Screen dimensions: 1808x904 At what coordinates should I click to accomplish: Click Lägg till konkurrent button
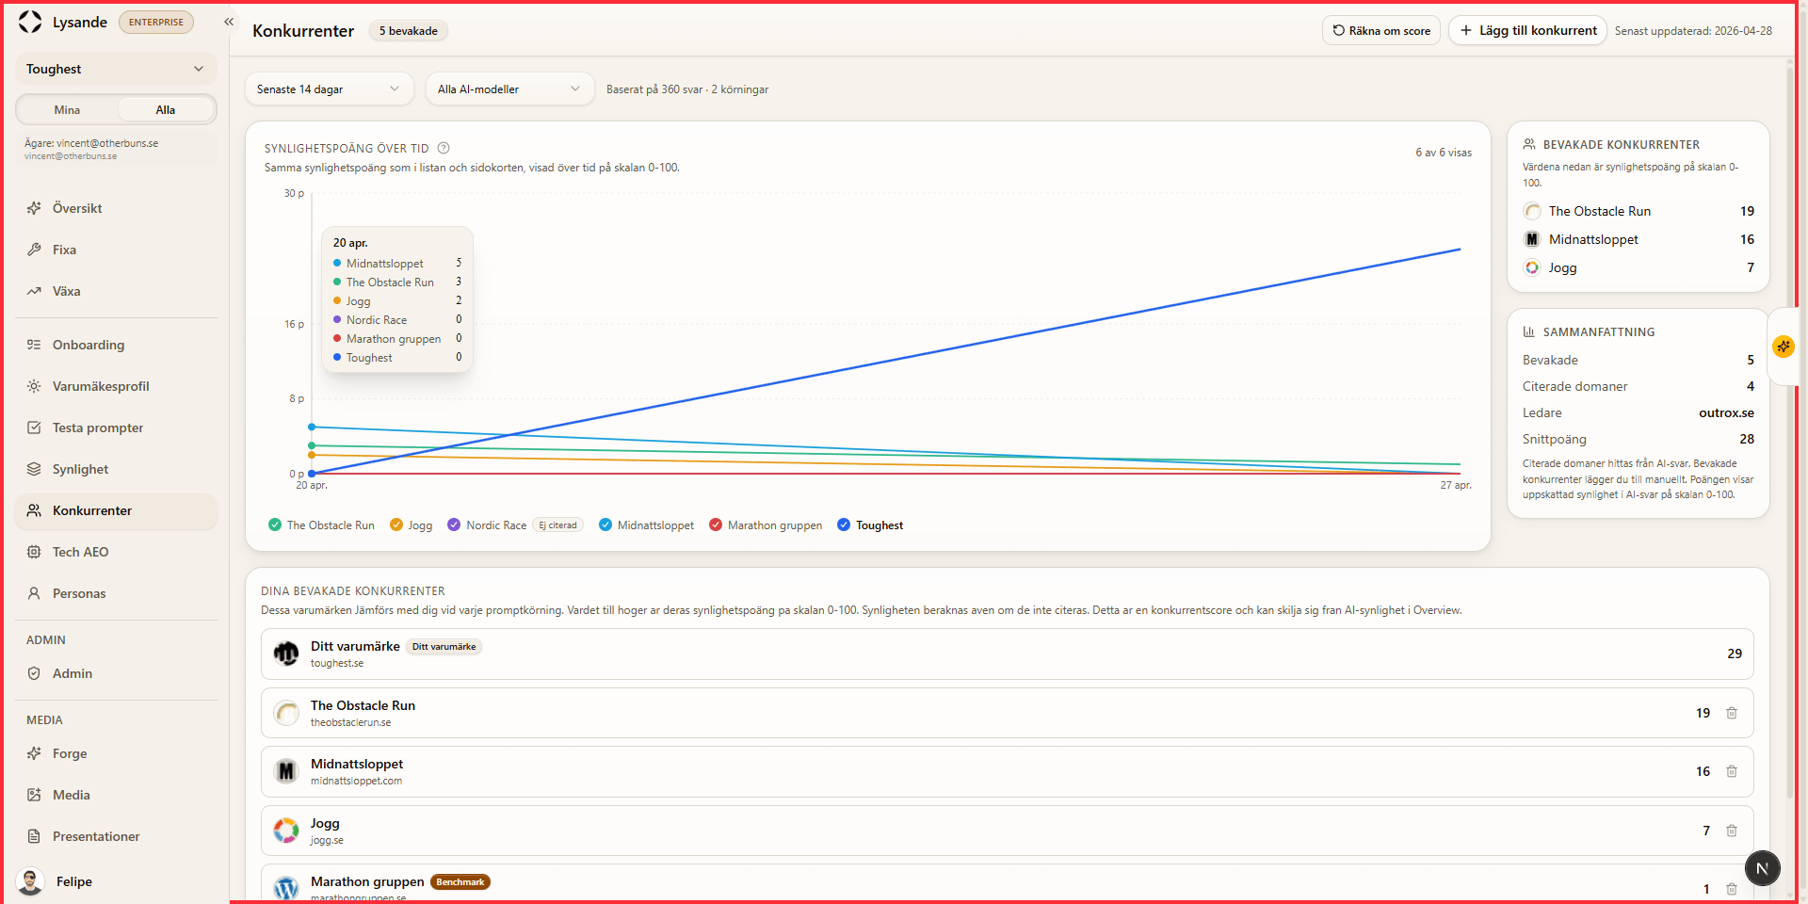click(x=1527, y=30)
